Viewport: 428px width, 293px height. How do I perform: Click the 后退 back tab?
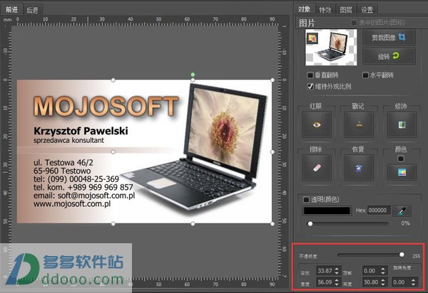click(x=32, y=10)
